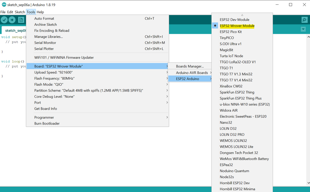Click the New sketch toolbar icon

point(21,20)
